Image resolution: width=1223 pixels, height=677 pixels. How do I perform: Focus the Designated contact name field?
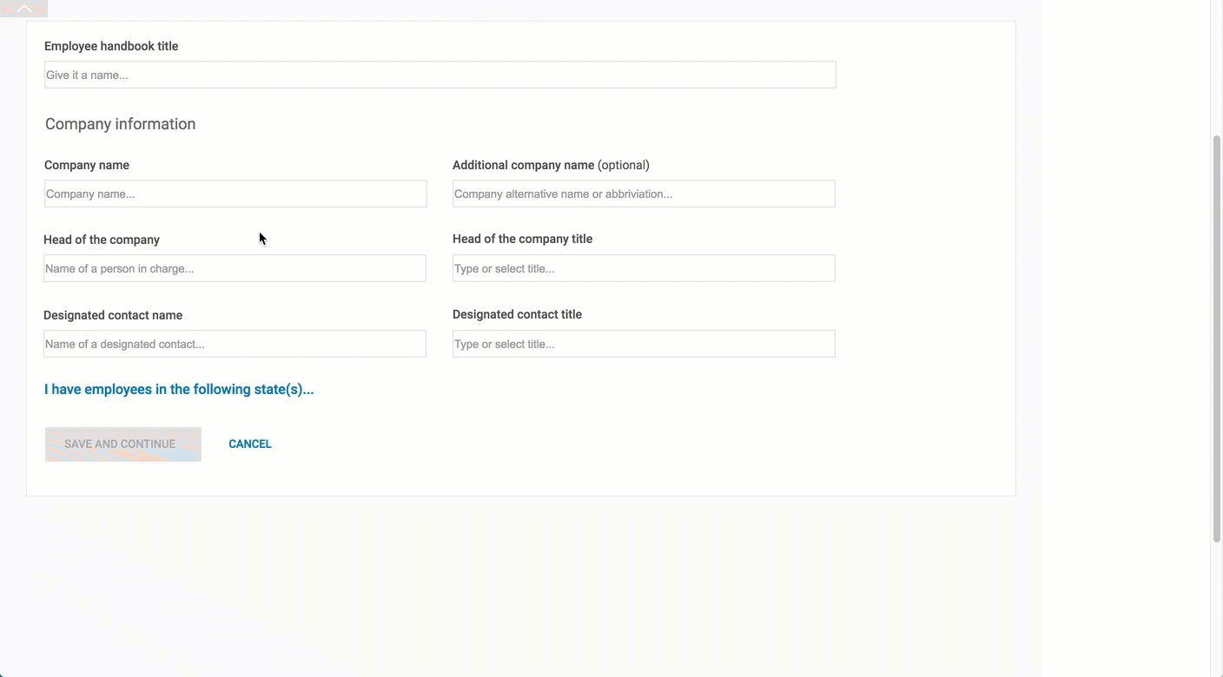click(235, 344)
